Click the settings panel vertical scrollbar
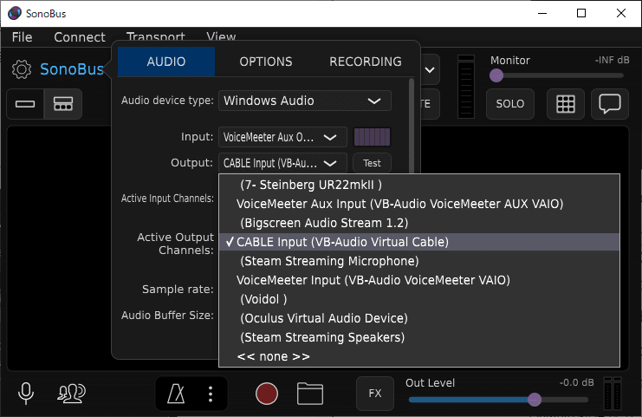 pos(412,125)
